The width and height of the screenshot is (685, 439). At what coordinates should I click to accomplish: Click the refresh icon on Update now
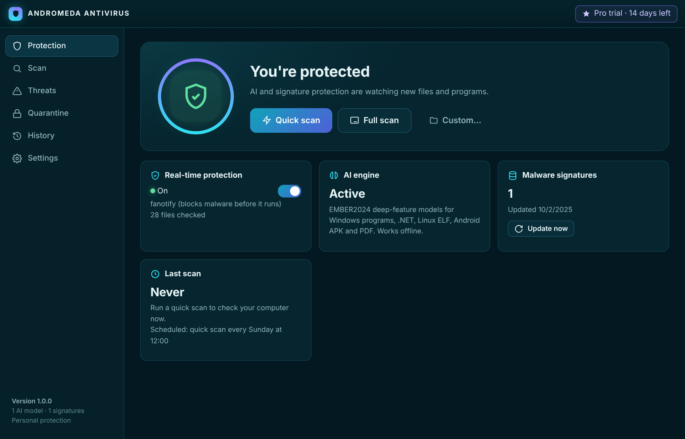[519, 229]
